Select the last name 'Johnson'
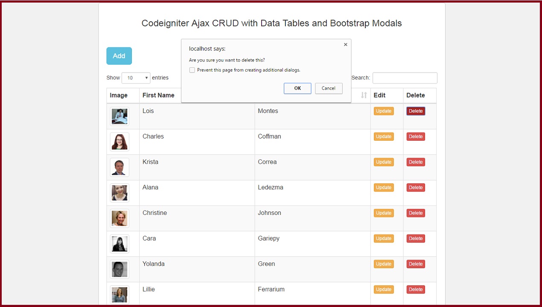Viewport: 542px width, 307px height. point(269,213)
